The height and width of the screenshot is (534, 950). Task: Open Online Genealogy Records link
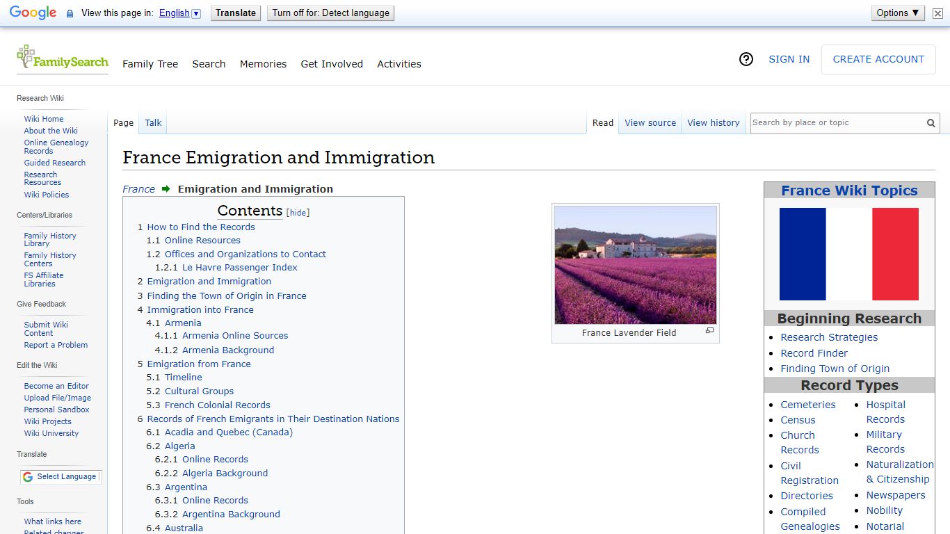tap(56, 147)
